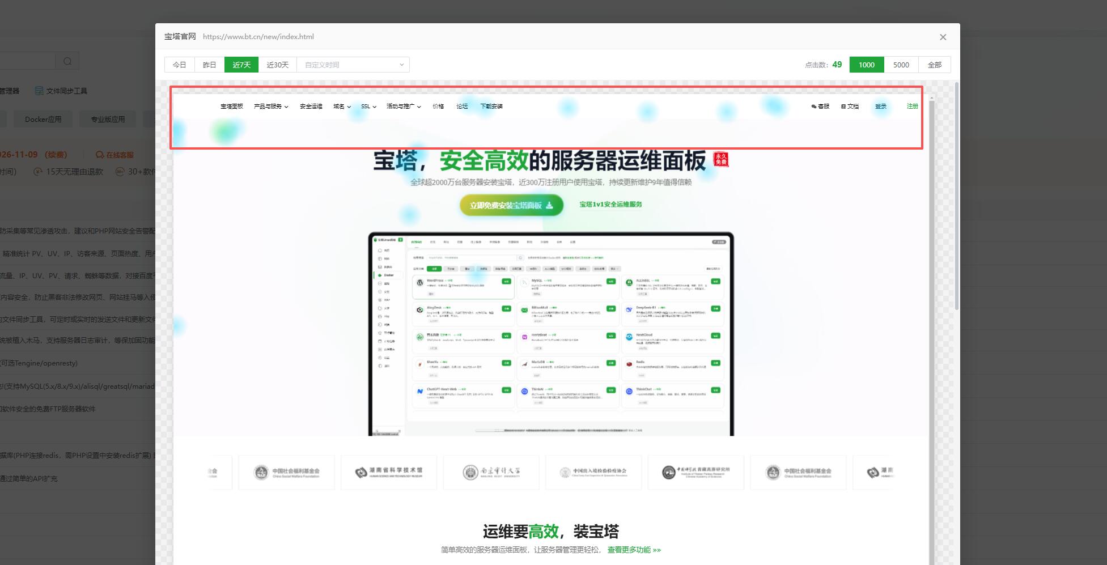The height and width of the screenshot is (565, 1107).
Task: Click the 查看更多功能 link
Action: click(634, 550)
